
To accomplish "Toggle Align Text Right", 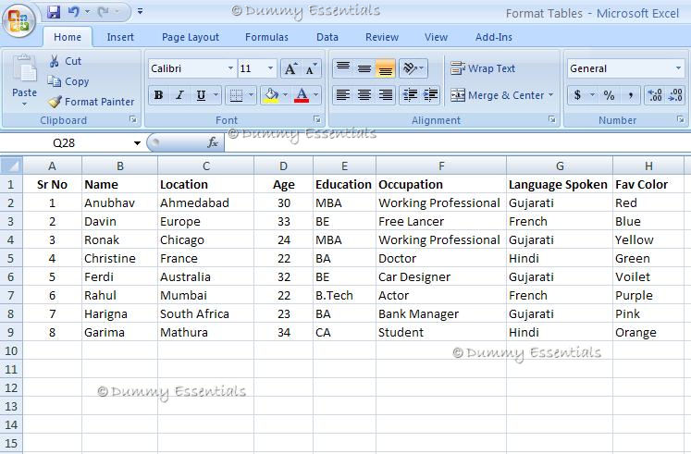I will coord(385,95).
